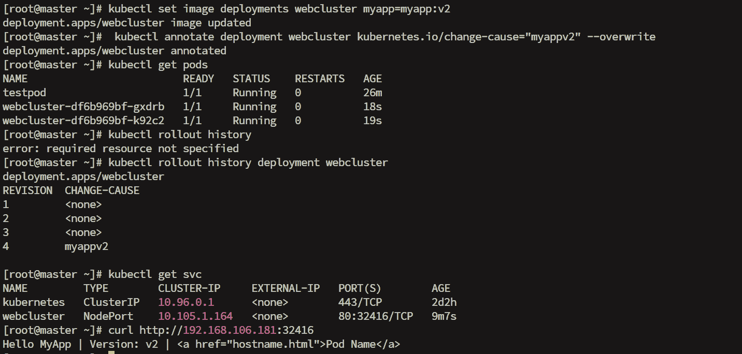Click the 'myappv2' change-cause entry

pyautogui.click(x=87, y=246)
